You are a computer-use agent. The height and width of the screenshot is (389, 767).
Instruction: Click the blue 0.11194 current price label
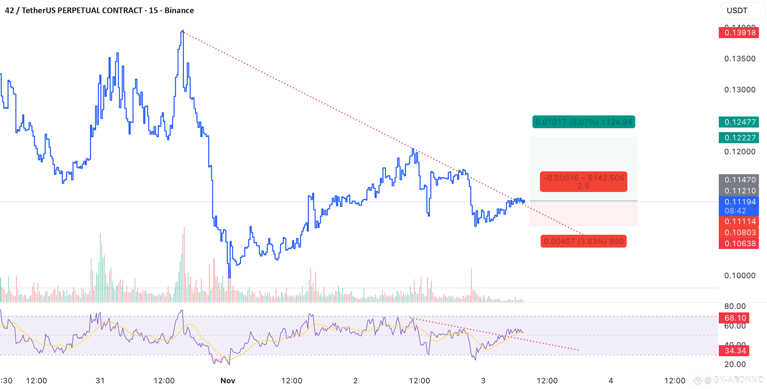pyautogui.click(x=738, y=202)
